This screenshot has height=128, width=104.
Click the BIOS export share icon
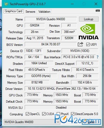click(80, 44)
